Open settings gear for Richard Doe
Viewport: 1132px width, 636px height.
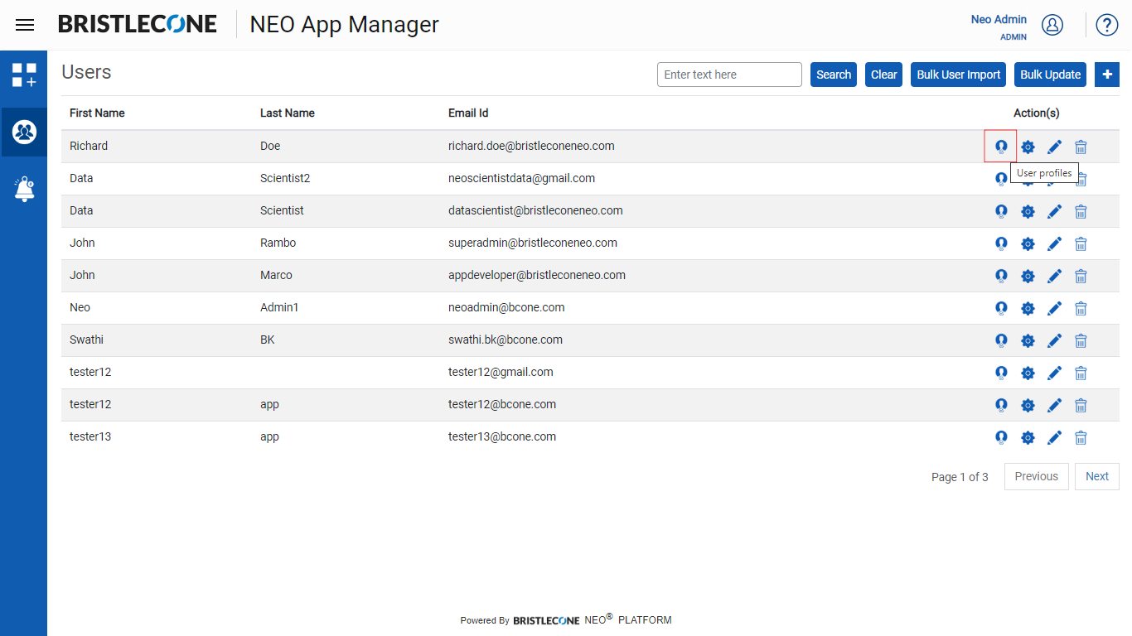tap(1028, 147)
